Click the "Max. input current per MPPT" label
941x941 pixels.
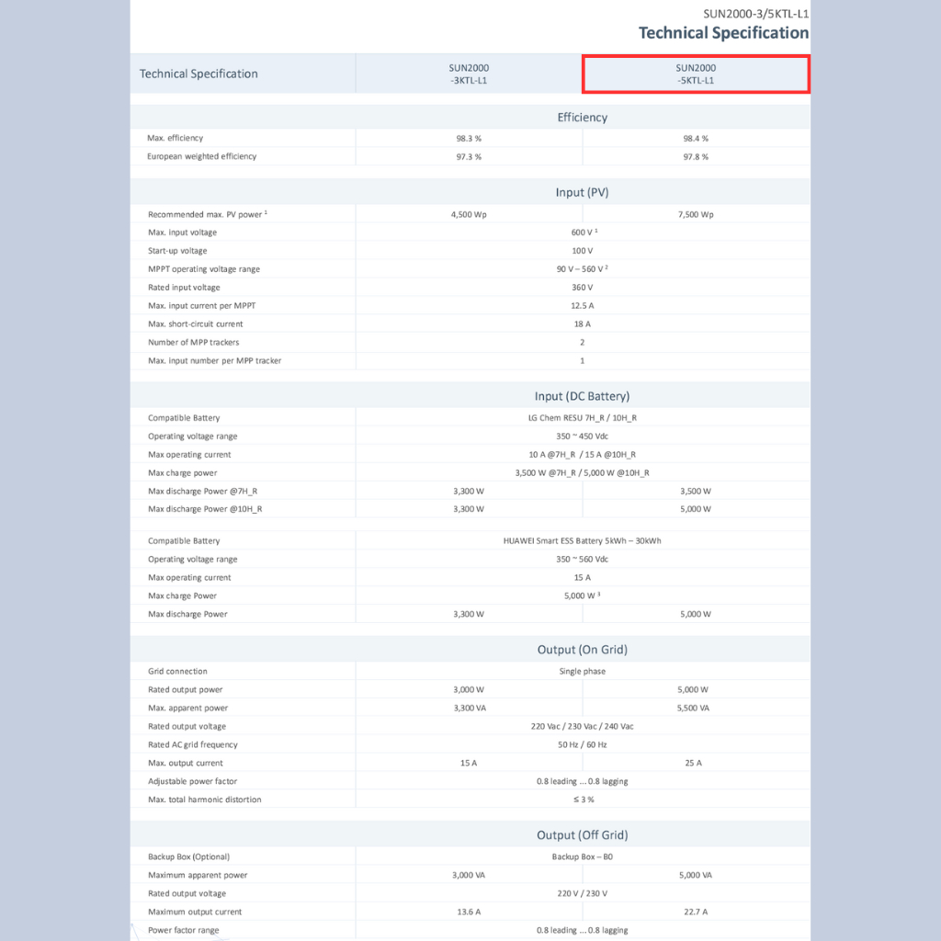click(x=201, y=305)
